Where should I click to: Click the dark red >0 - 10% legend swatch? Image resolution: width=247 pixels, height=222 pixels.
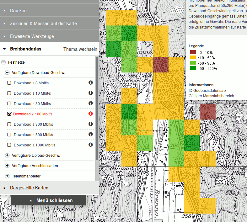pyautogui.click(x=192, y=52)
